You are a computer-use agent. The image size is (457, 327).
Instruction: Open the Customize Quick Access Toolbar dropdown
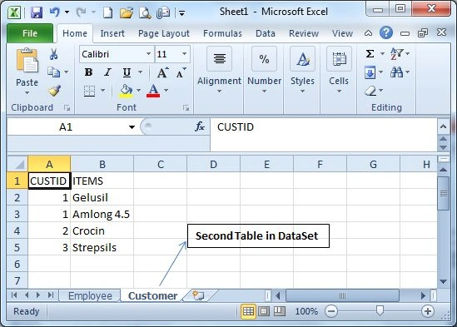pyautogui.click(x=181, y=13)
